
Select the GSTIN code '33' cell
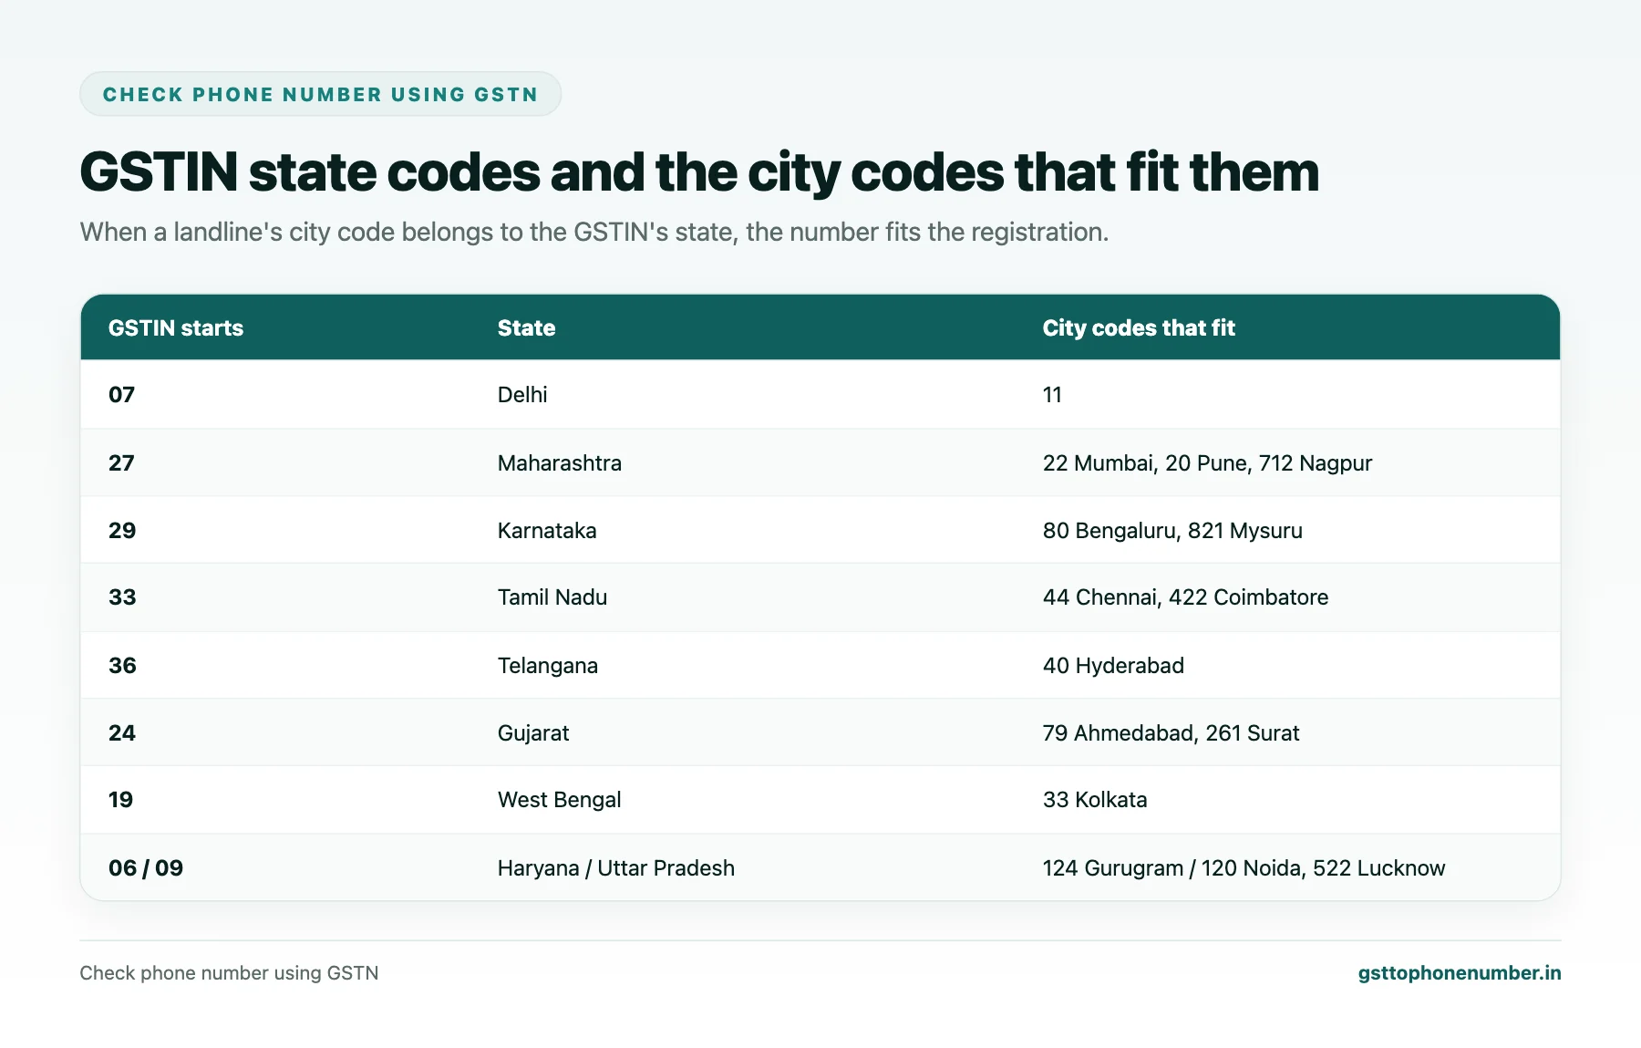pos(122,597)
